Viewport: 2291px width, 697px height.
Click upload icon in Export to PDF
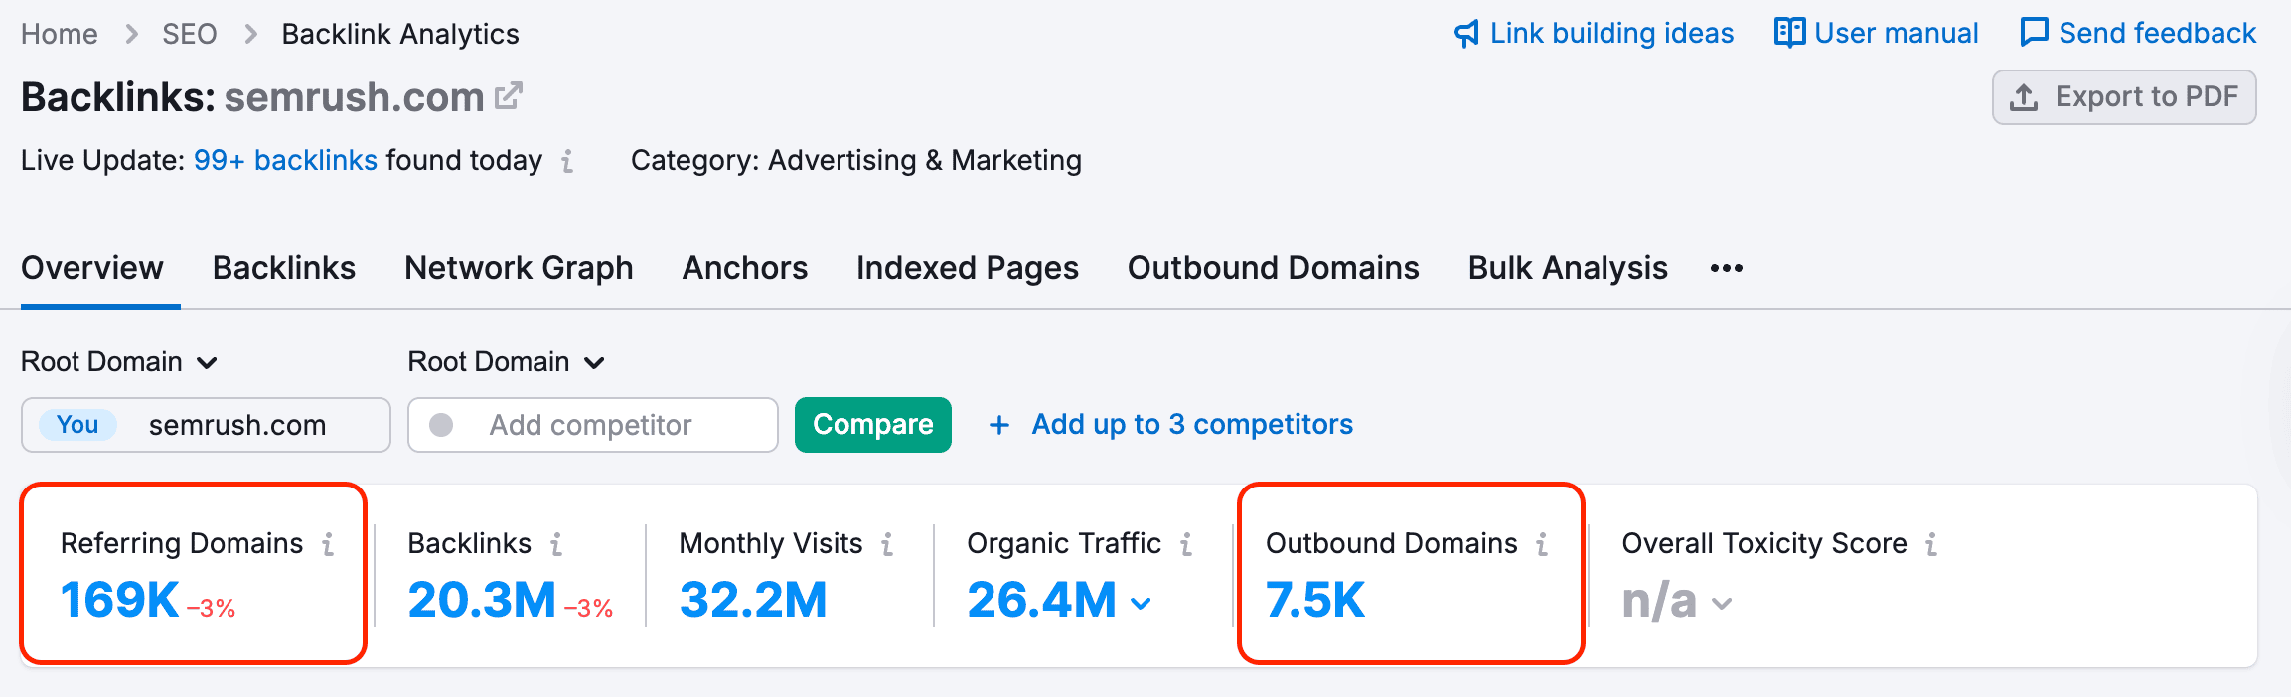pos(2024,97)
